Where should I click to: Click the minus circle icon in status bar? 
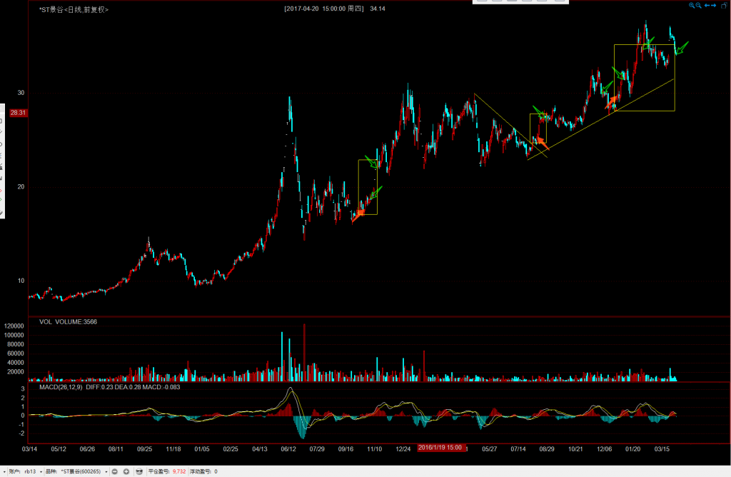tap(116, 471)
